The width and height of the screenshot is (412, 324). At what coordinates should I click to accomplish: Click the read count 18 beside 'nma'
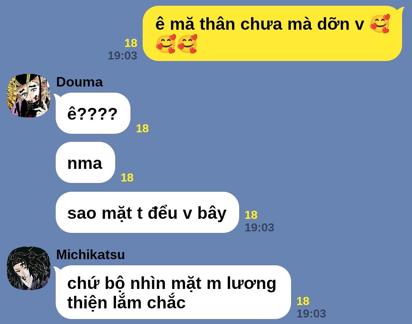coord(127,178)
